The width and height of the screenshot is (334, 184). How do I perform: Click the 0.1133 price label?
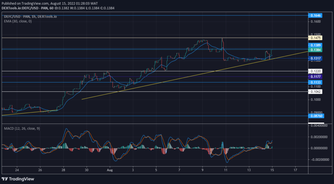click(315, 82)
